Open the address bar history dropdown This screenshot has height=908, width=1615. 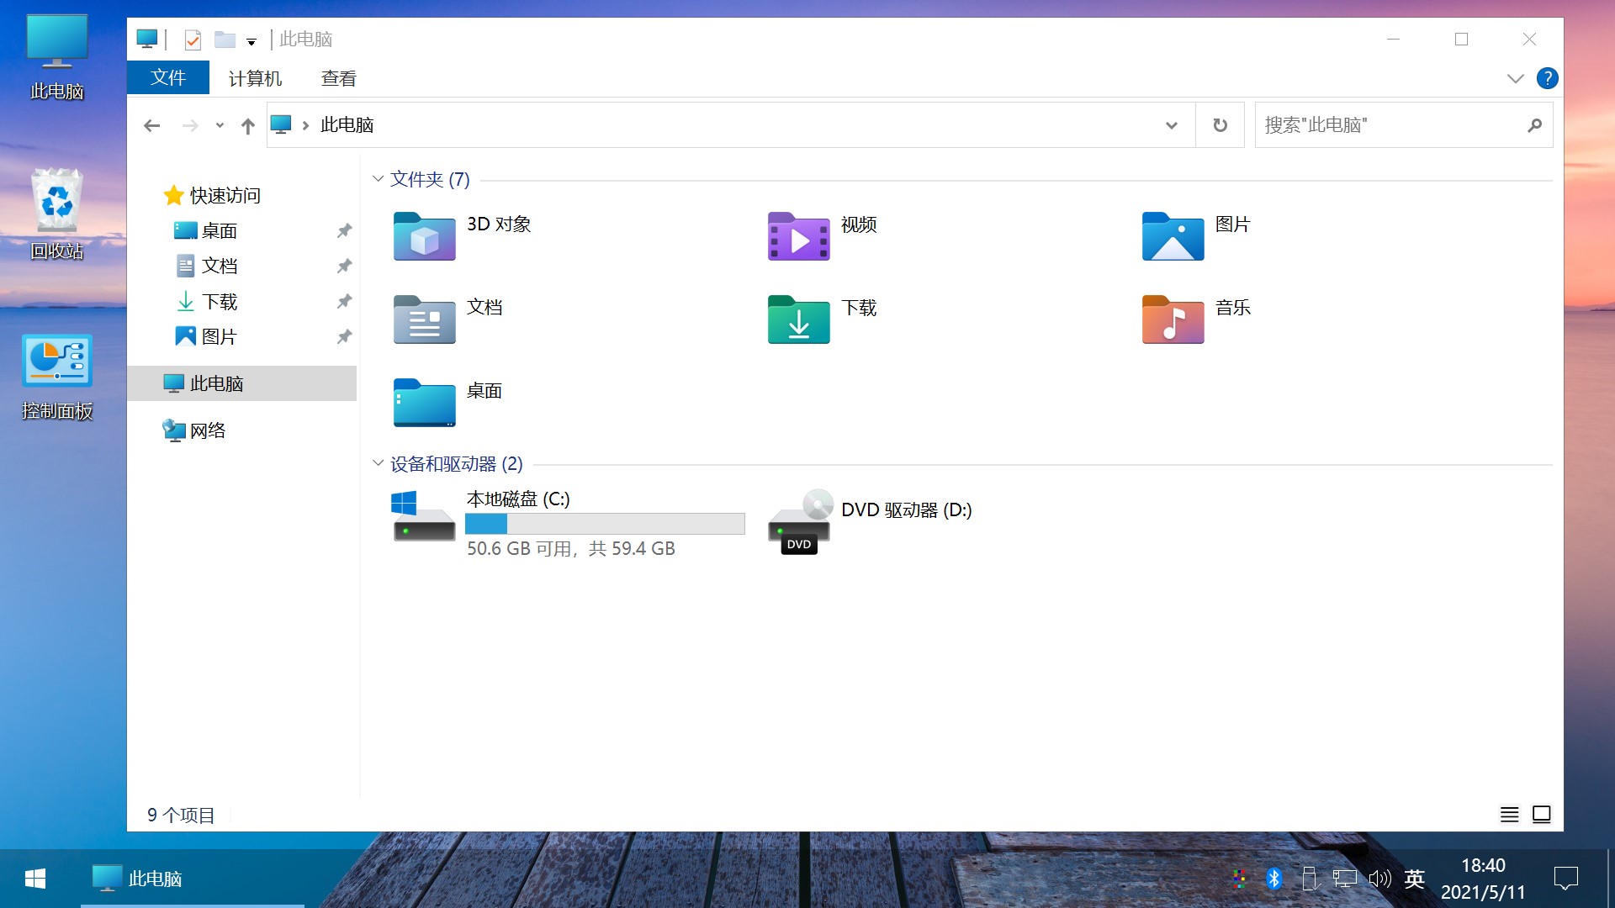[x=1171, y=124]
